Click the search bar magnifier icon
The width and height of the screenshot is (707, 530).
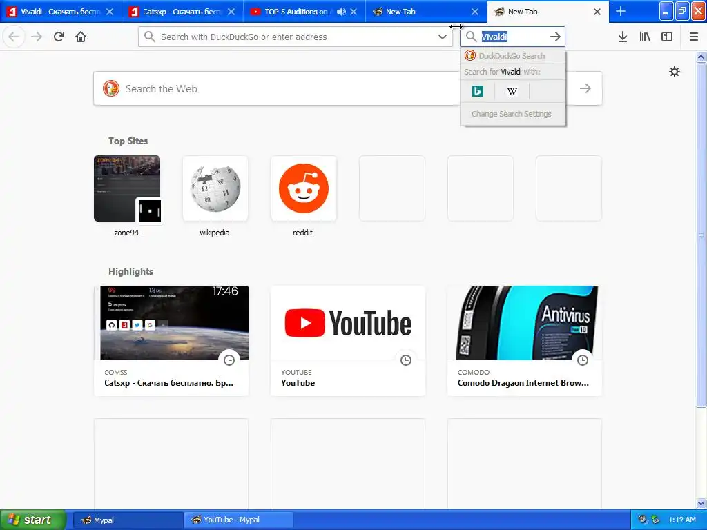coord(471,37)
